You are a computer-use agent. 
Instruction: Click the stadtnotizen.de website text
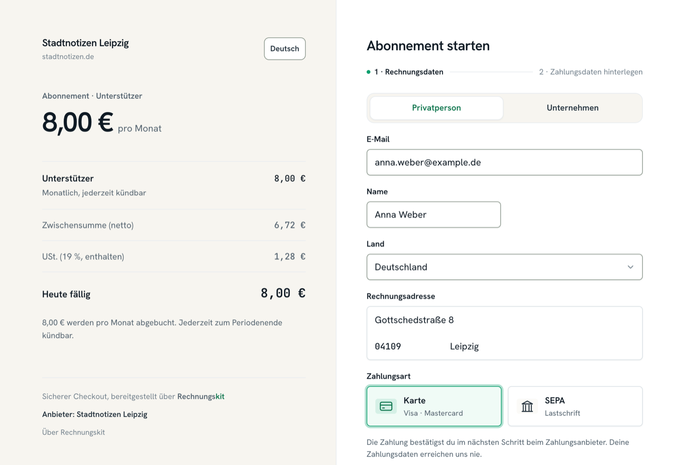coord(68,57)
